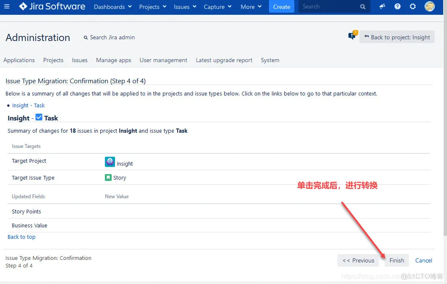Click the notification speech bubble icon
The width and height of the screenshot is (447, 284).
[x=353, y=35]
